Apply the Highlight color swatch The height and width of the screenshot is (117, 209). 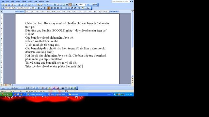tap(83, 8)
